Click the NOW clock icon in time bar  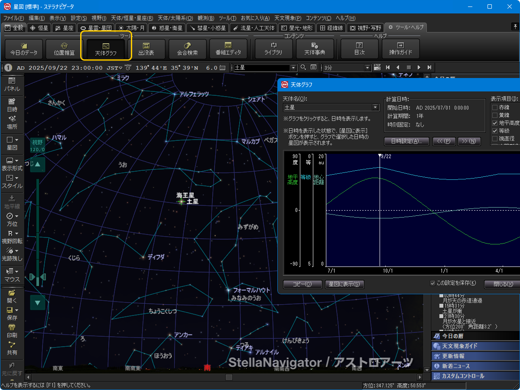pos(128,68)
